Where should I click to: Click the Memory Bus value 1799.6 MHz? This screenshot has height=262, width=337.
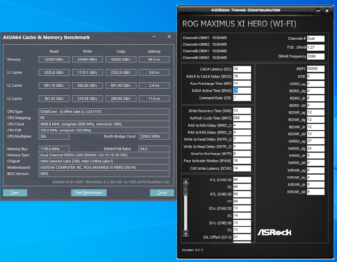pos(54,149)
